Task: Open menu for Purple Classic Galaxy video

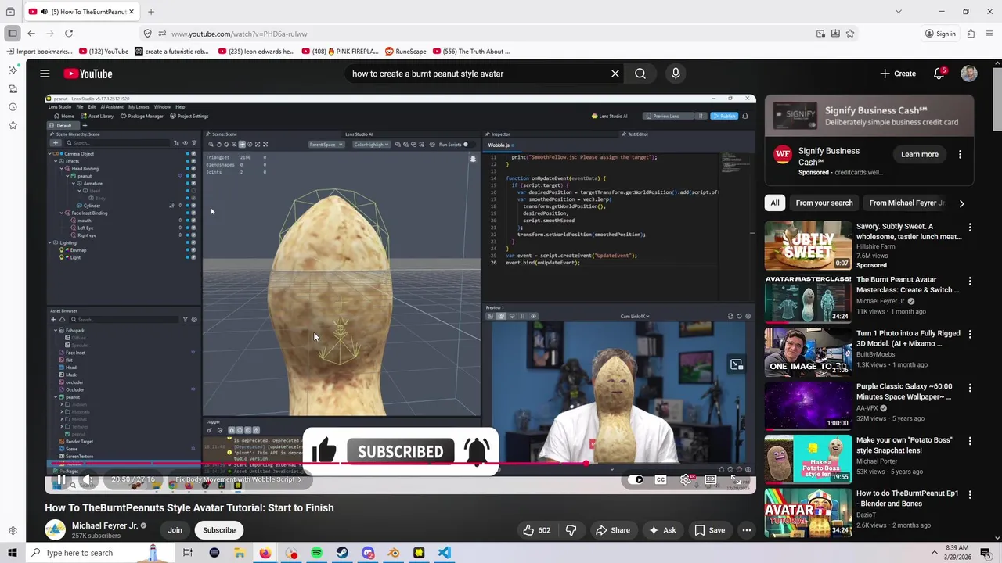Action: 970,388
